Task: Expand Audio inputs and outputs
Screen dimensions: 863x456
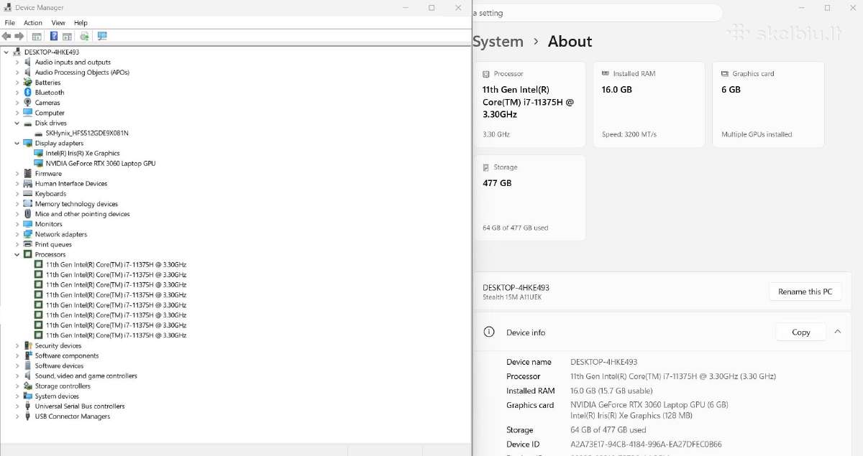Action: [17, 62]
